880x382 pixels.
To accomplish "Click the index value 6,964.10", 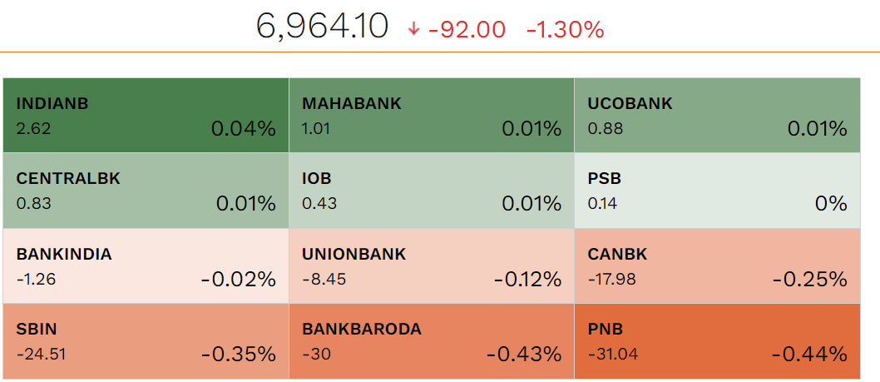I will click(322, 27).
